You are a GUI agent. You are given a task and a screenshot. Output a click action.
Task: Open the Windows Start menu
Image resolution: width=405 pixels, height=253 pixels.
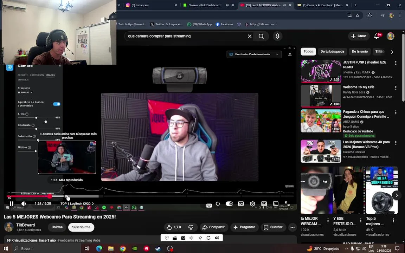pyautogui.click(x=5, y=248)
